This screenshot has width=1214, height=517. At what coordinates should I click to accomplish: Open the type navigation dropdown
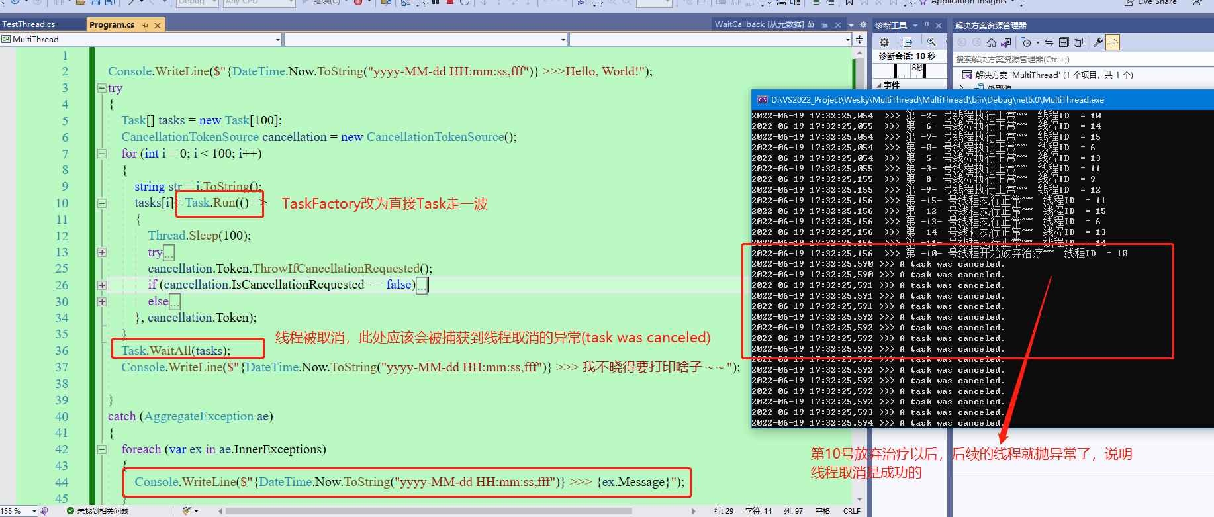pyautogui.click(x=426, y=40)
